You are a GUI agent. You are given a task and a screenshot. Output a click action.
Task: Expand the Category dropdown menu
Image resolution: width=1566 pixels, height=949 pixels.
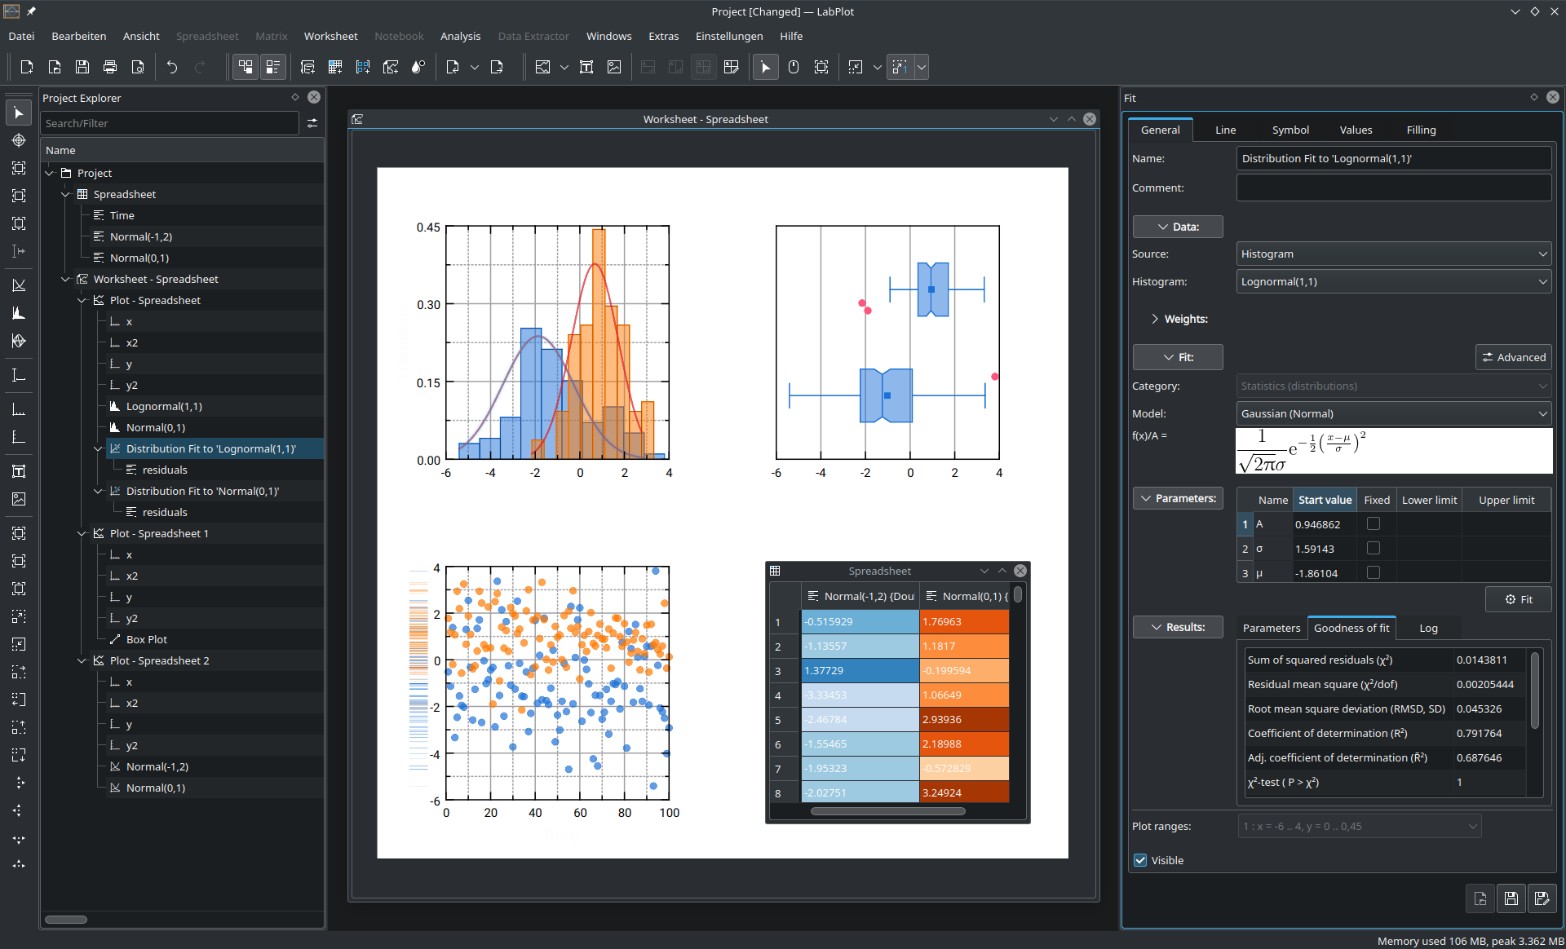point(1391,385)
